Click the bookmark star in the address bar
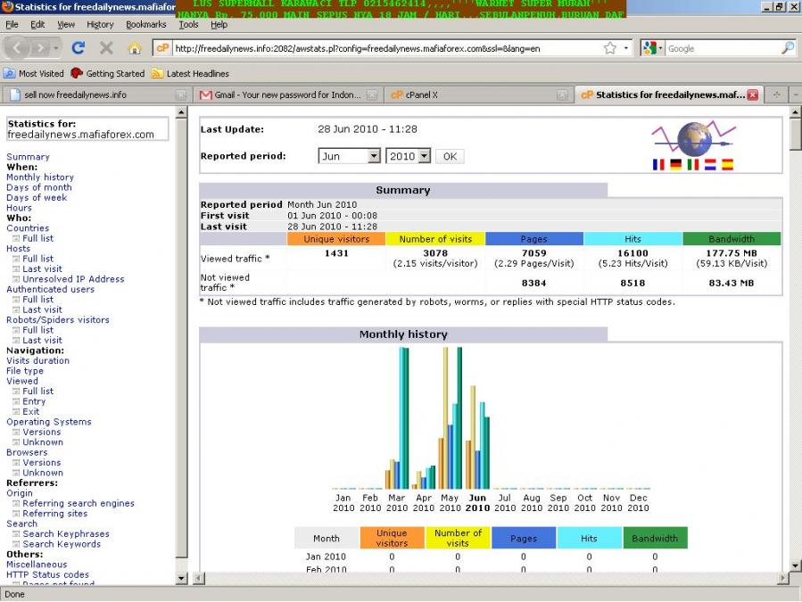The image size is (802, 602). coord(610,48)
